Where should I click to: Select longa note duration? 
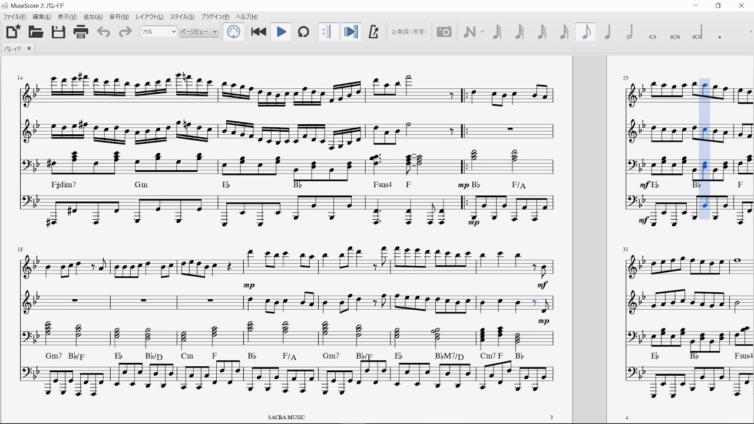tap(697, 33)
